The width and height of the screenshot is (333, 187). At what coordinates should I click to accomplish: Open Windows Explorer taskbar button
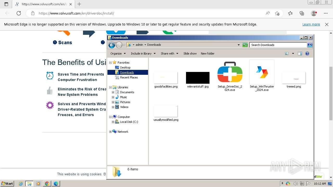click(29, 184)
